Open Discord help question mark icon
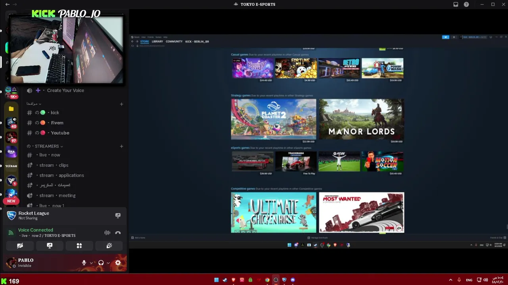 click(x=466, y=4)
